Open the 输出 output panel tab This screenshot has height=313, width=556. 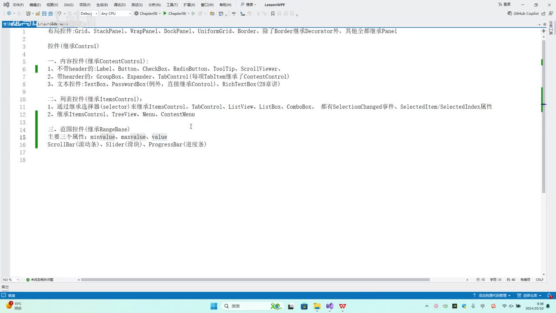tap(5, 287)
